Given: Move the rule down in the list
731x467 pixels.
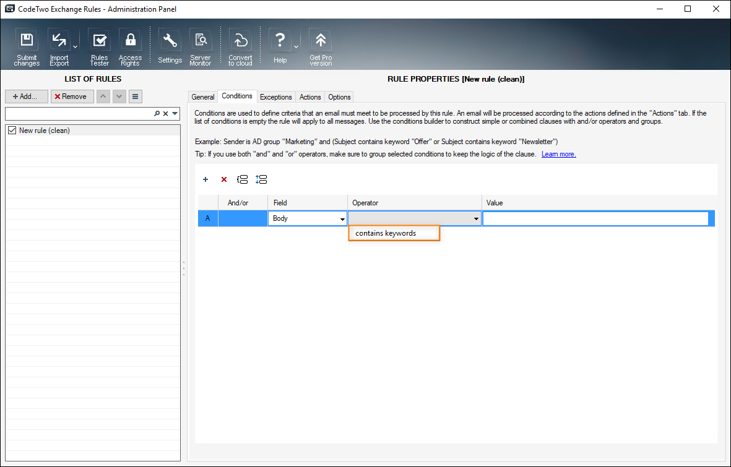Looking at the screenshot, I should pos(119,96).
